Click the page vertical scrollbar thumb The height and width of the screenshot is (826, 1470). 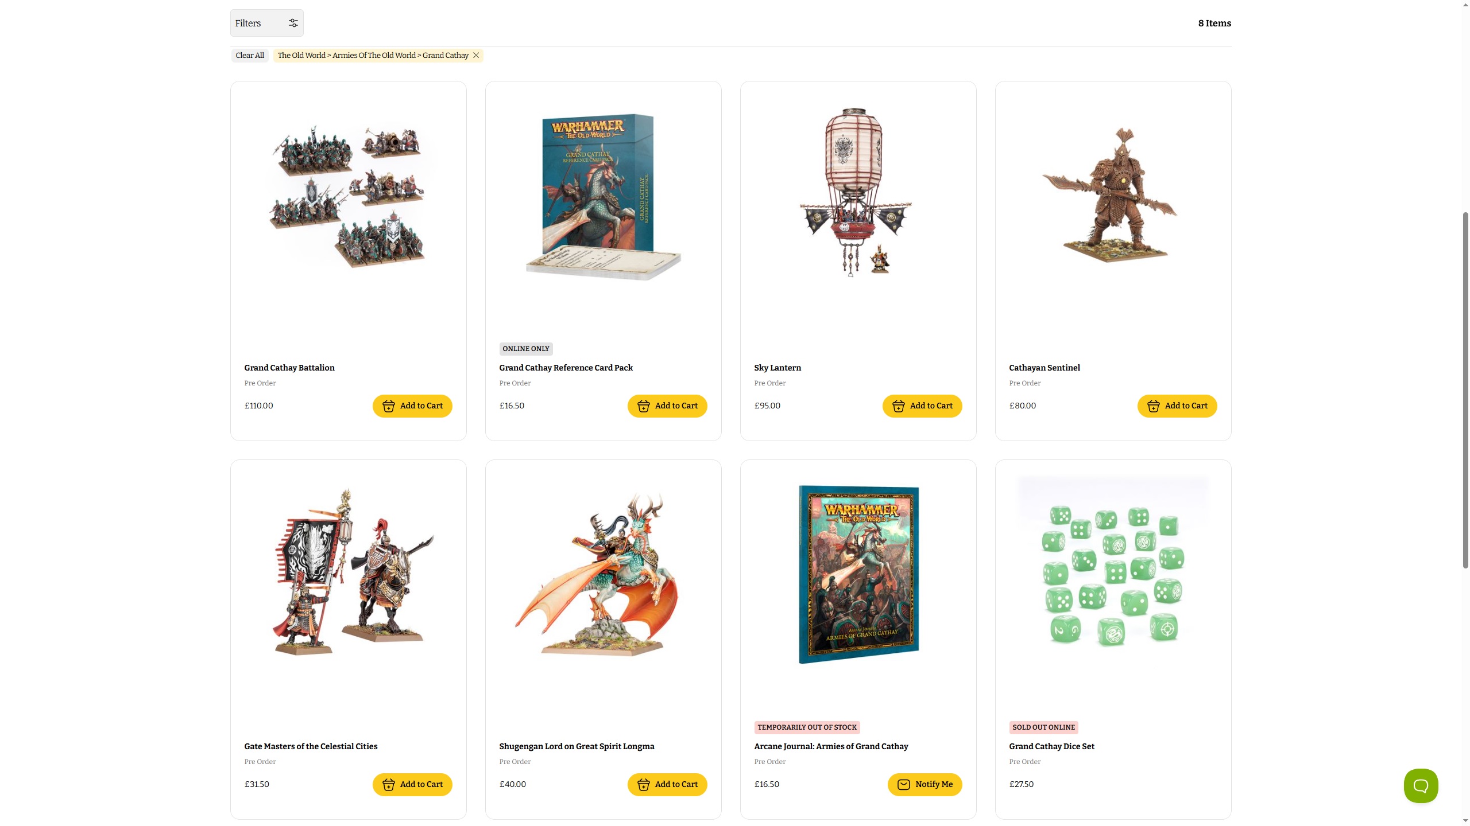(x=1465, y=390)
